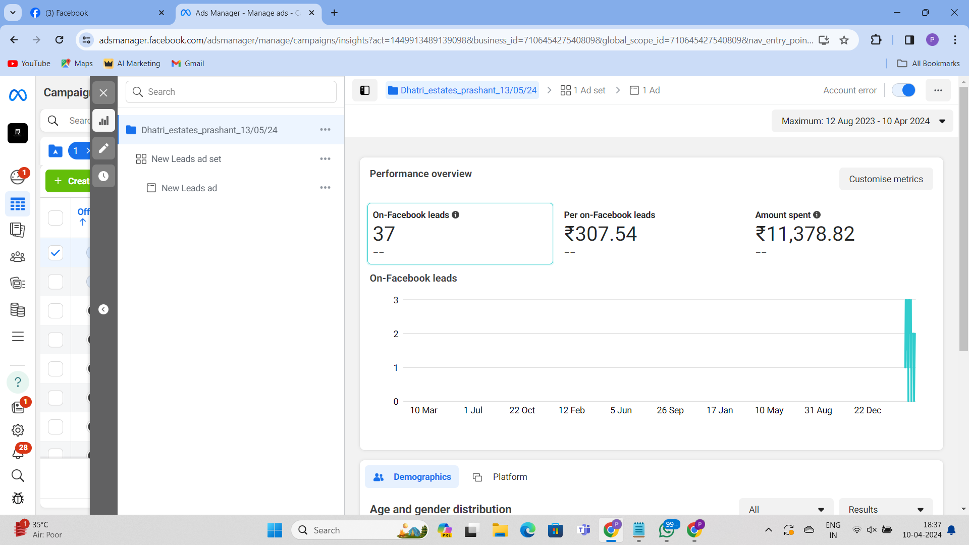
Task: Click the three-dot menu on New Leads ad
Action: coord(325,188)
